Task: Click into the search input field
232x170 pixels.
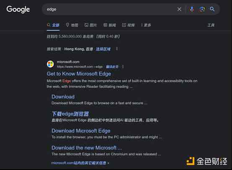Action: 111,9
